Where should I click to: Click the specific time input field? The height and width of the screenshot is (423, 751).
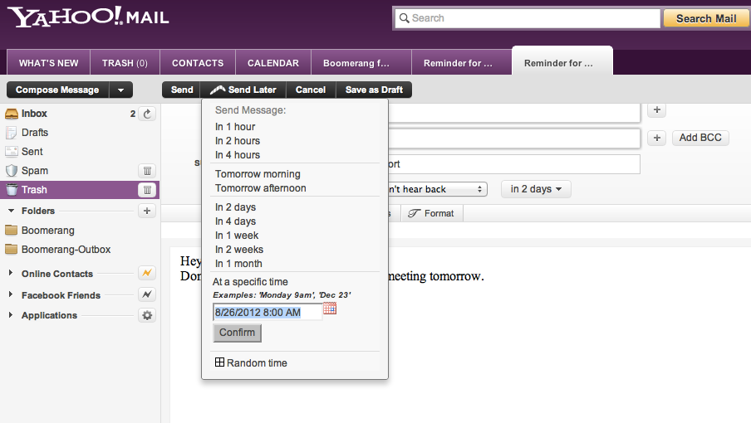tap(267, 313)
